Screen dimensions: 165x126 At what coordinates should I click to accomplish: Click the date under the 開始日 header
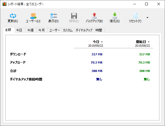(x=143, y=46)
